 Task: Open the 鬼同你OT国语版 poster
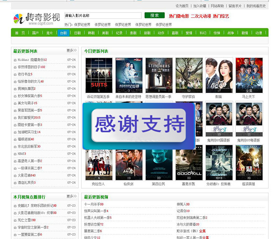tap(219, 119)
